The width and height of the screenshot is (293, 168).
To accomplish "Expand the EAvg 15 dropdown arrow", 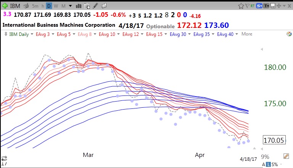I will click(166, 34).
